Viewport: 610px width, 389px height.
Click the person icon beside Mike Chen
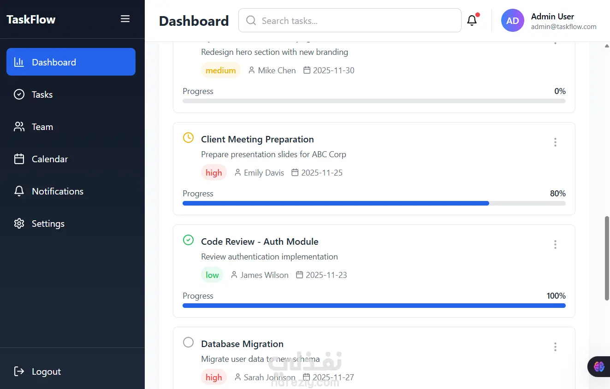point(251,71)
